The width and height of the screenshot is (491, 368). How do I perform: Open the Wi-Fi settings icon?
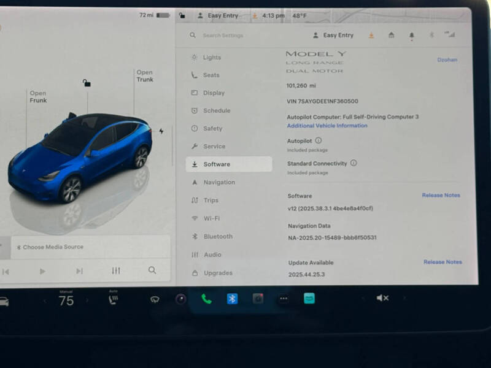(x=193, y=218)
